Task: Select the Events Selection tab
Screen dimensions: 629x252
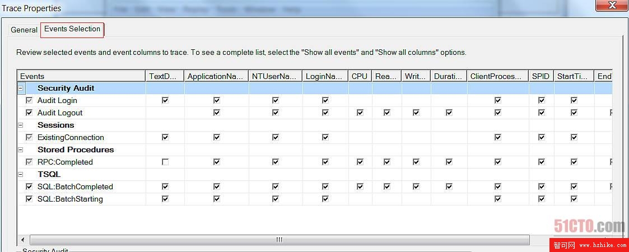Action: click(72, 29)
